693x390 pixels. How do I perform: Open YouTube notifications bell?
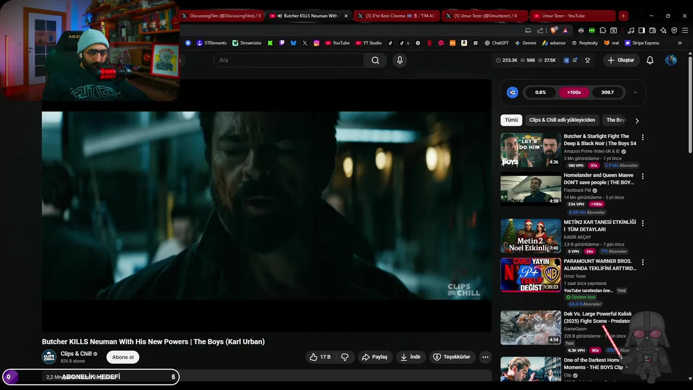[650, 60]
